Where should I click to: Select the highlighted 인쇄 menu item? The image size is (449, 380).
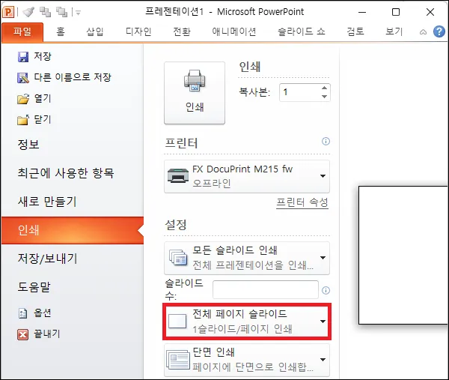(72, 230)
